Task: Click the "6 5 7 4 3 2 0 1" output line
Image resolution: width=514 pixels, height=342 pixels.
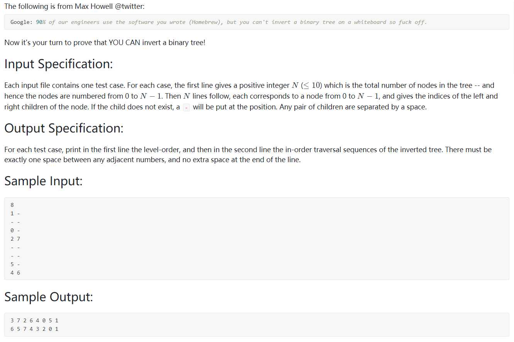Action: tap(35, 329)
